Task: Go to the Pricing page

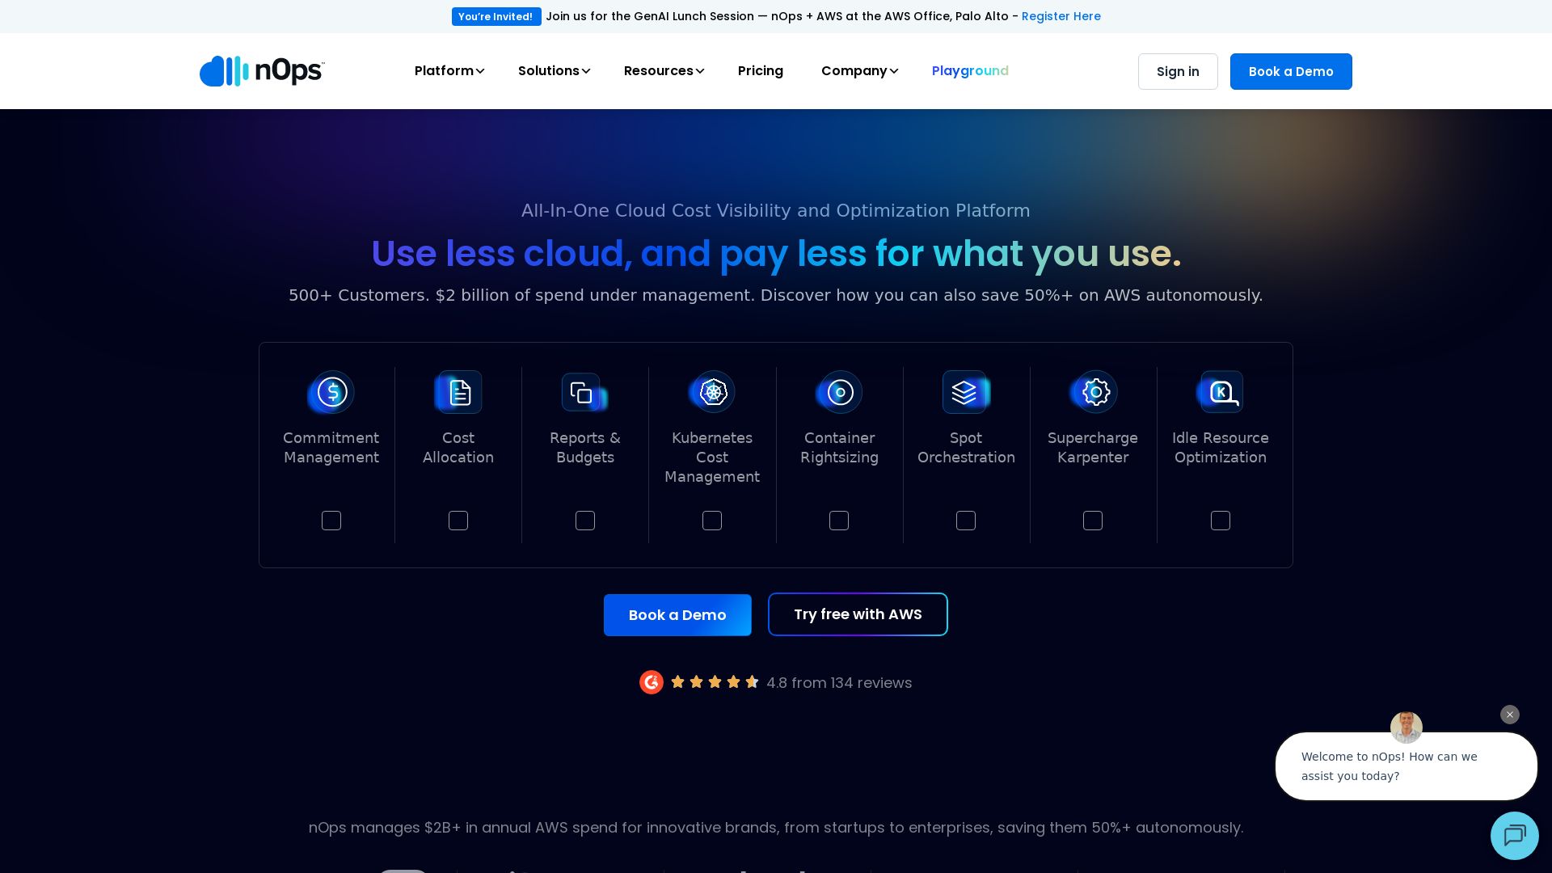Action: 760,71
